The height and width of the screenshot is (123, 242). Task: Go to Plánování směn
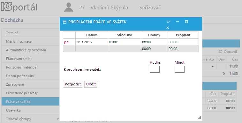tap(30, 59)
